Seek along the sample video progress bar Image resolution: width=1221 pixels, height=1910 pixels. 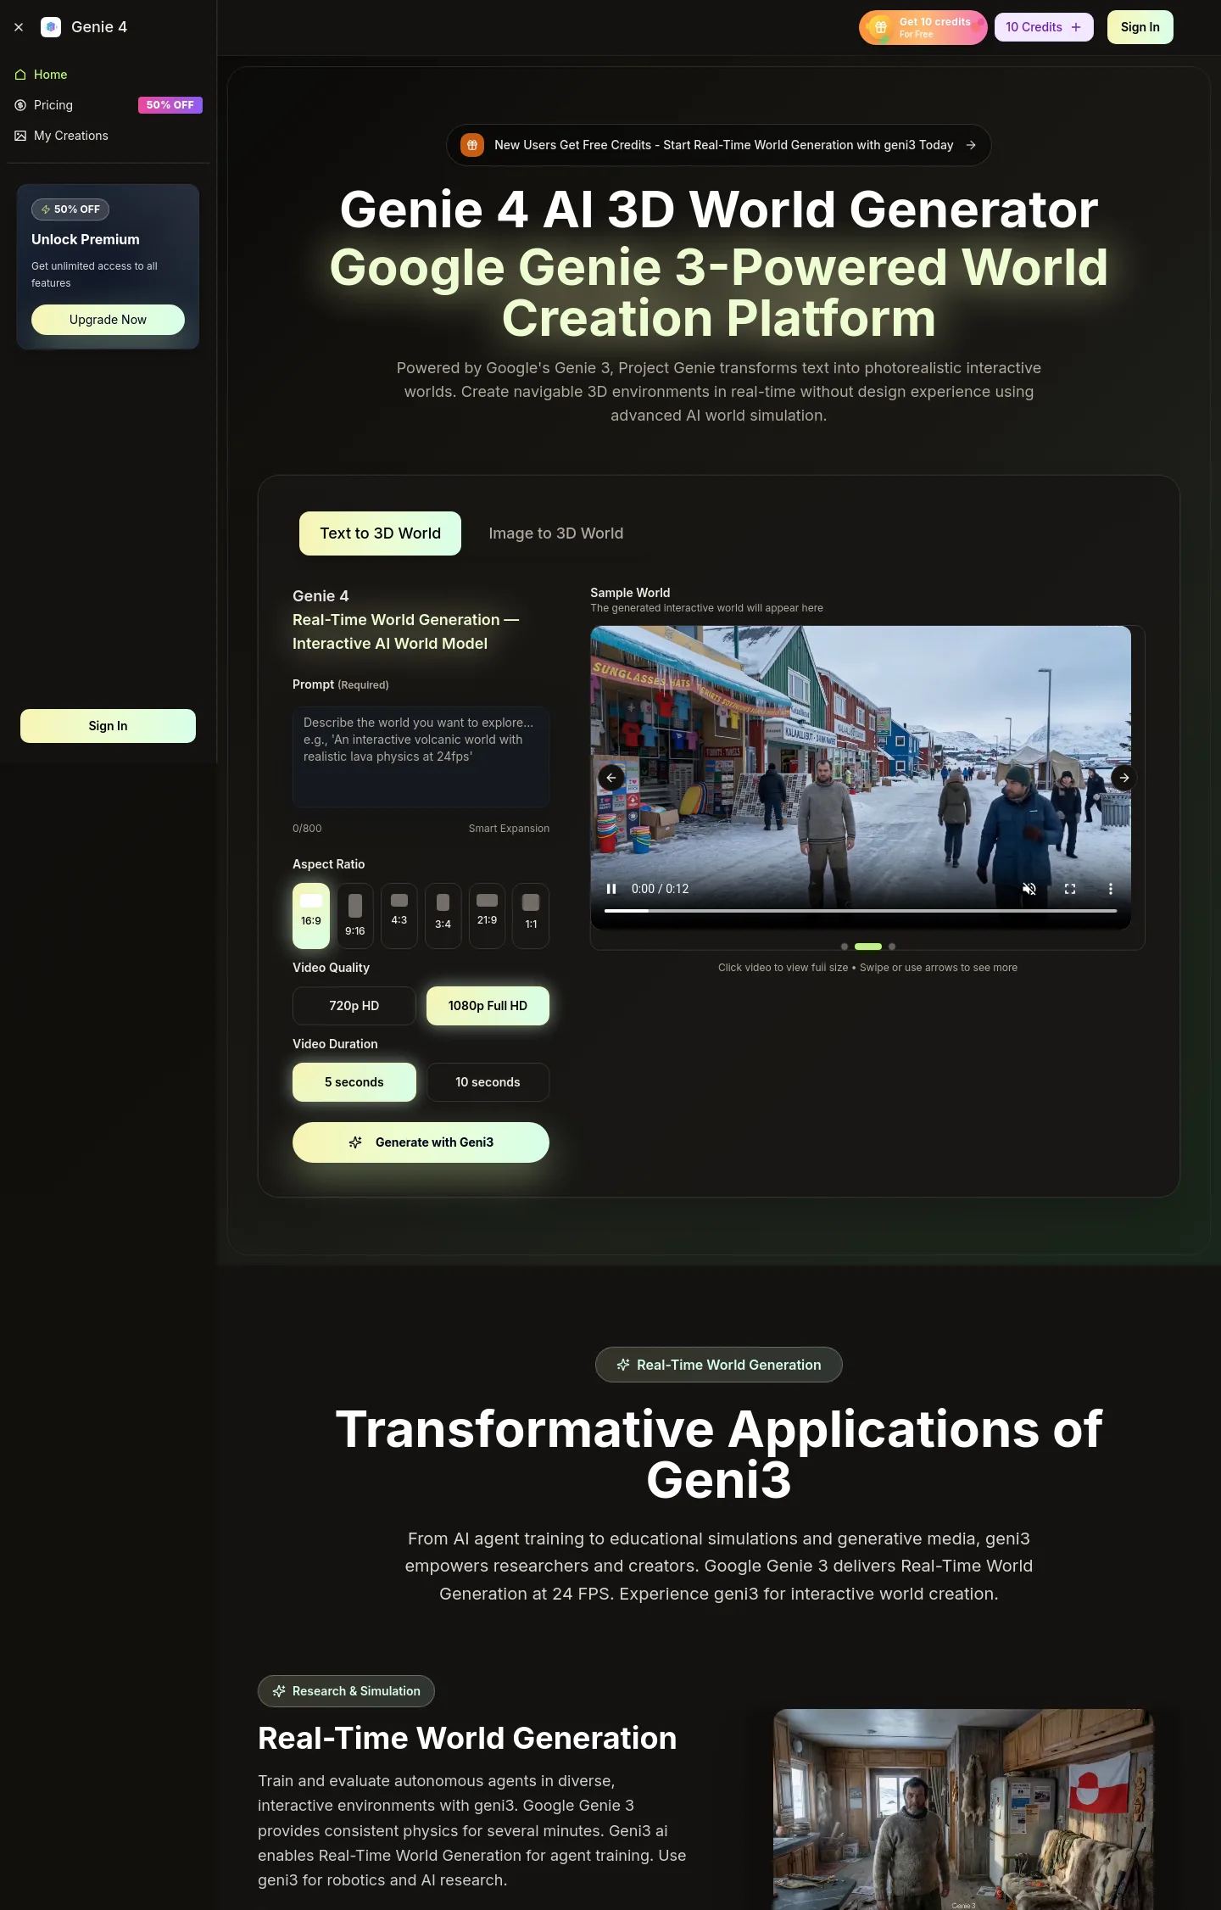[861, 911]
